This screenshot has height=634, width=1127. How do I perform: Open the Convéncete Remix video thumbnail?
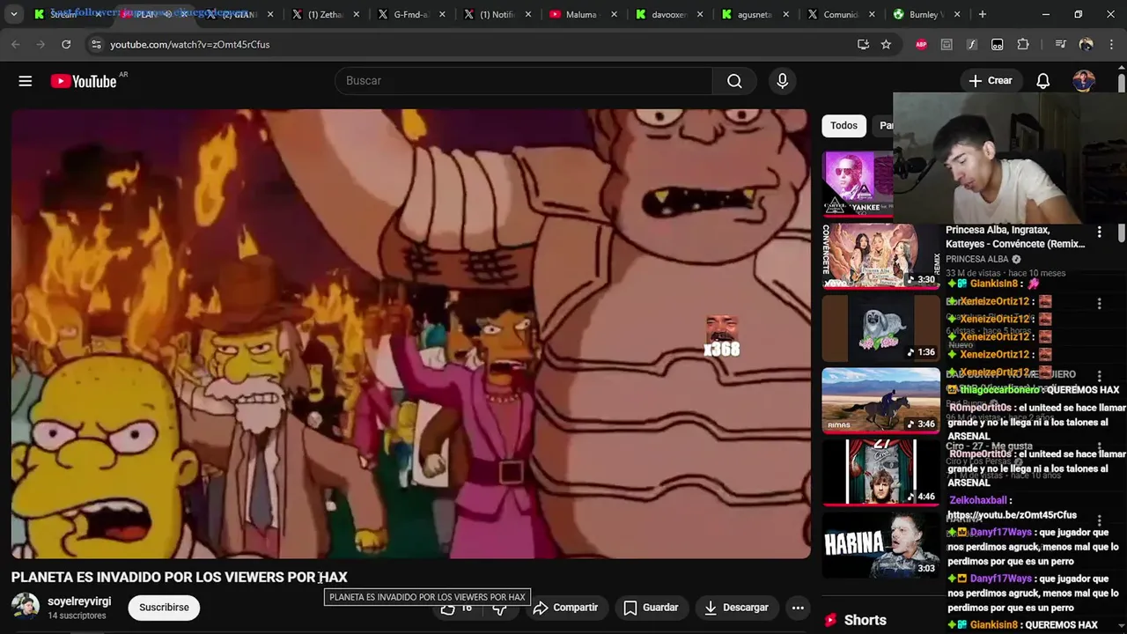[x=880, y=256]
